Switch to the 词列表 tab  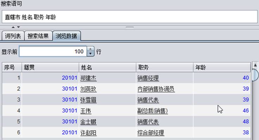click(13, 36)
